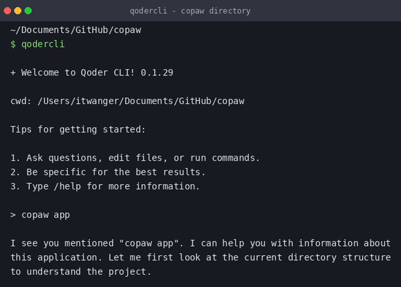
Task: Click the cwd path /Users/itwanger/Documents/GitHub/copaw
Action: 141,101
